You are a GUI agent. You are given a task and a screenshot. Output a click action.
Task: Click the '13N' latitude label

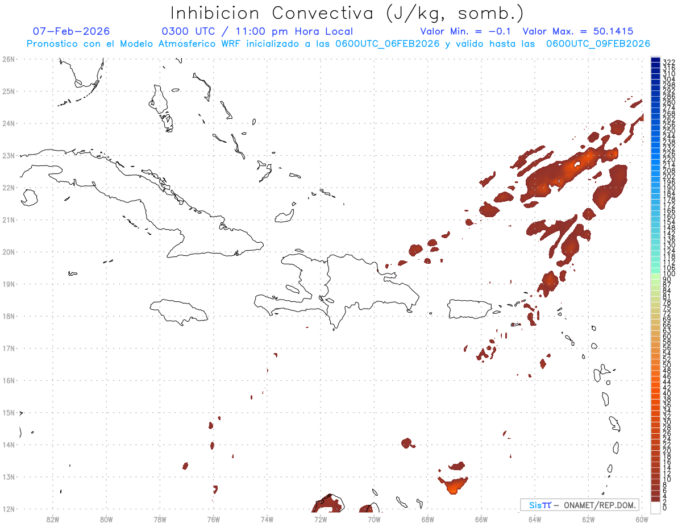9,477
